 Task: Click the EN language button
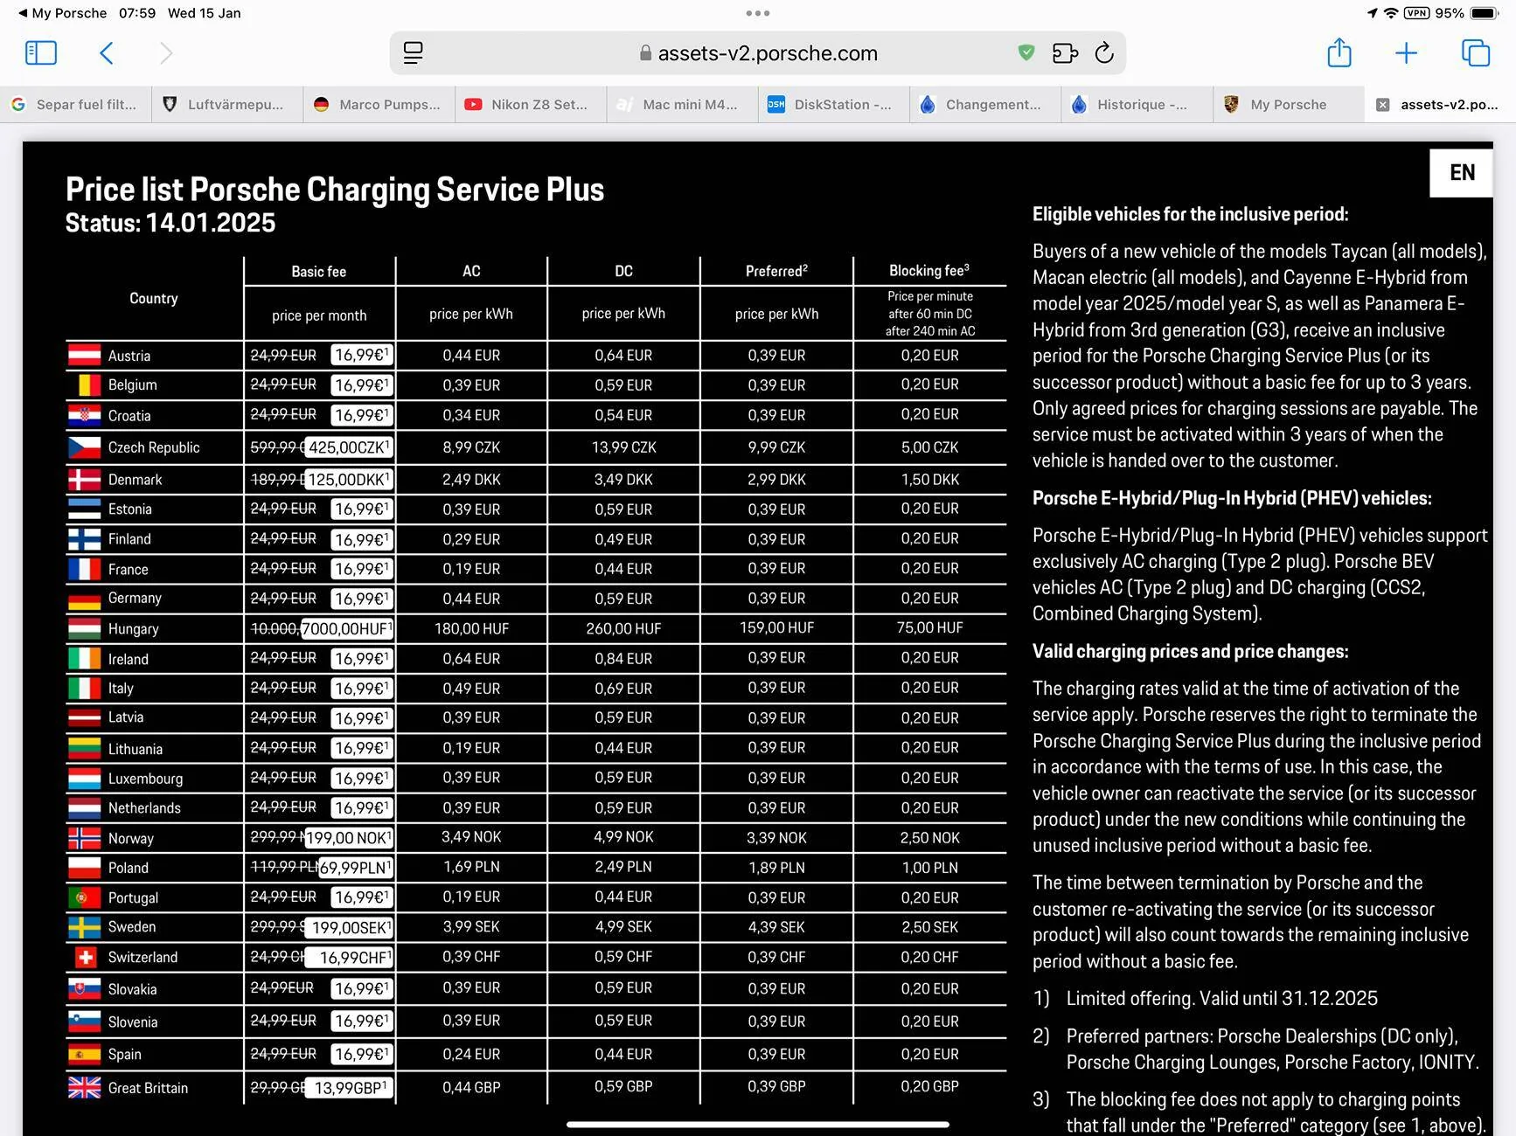click(1462, 172)
